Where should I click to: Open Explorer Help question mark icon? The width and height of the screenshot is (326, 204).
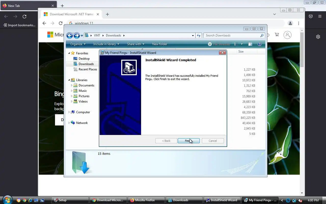click(x=260, y=44)
